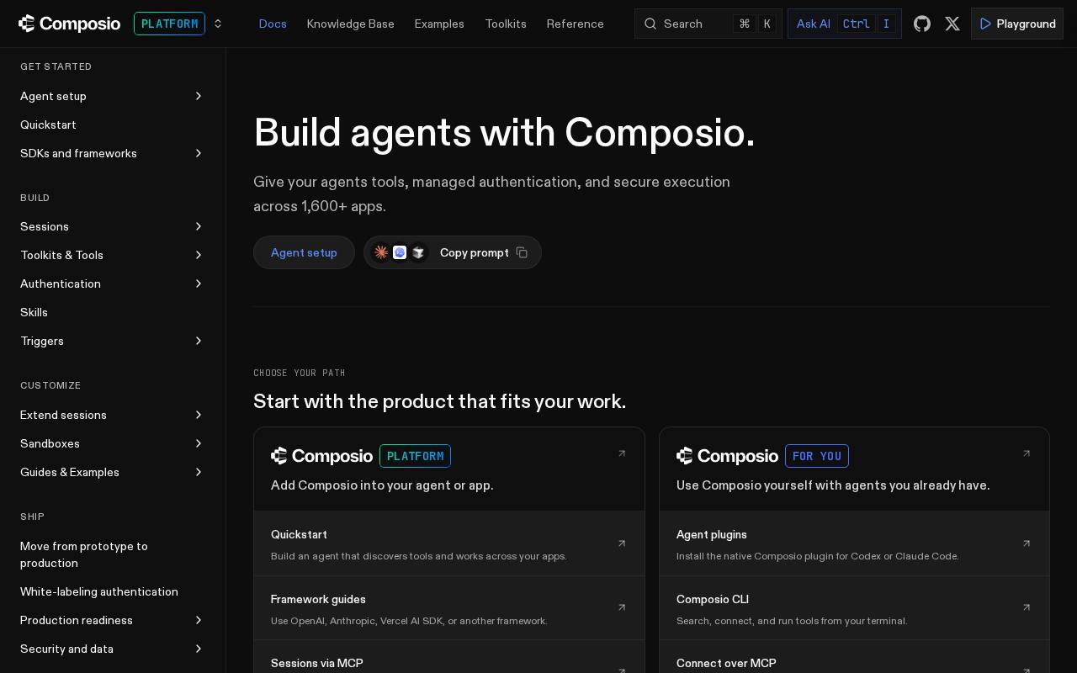Open the GitHub icon link

point(922,24)
